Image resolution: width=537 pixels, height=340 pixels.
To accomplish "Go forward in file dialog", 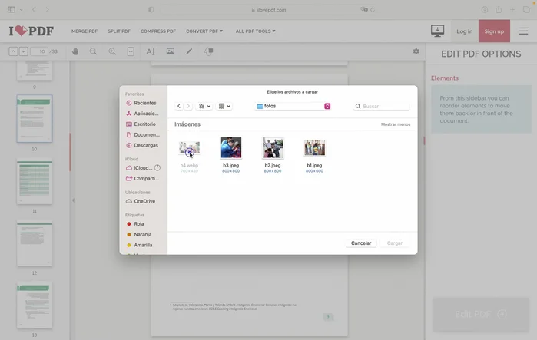I will (x=188, y=106).
